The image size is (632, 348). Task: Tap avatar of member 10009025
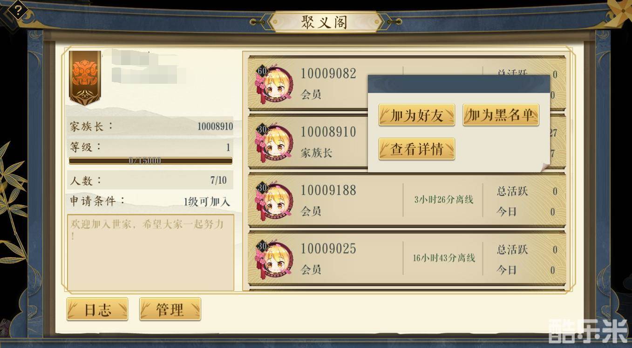pyautogui.click(x=275, y=259)
